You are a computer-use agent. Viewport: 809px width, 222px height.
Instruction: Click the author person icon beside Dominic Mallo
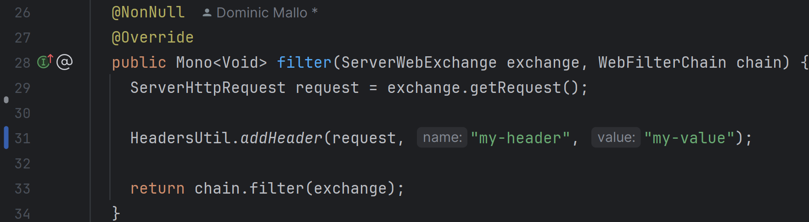click(207, 13)
